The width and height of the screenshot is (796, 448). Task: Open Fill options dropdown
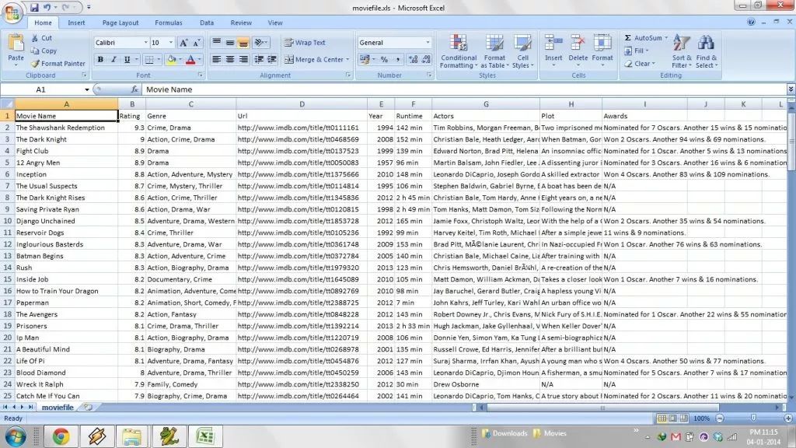click(x=647, y=51)
